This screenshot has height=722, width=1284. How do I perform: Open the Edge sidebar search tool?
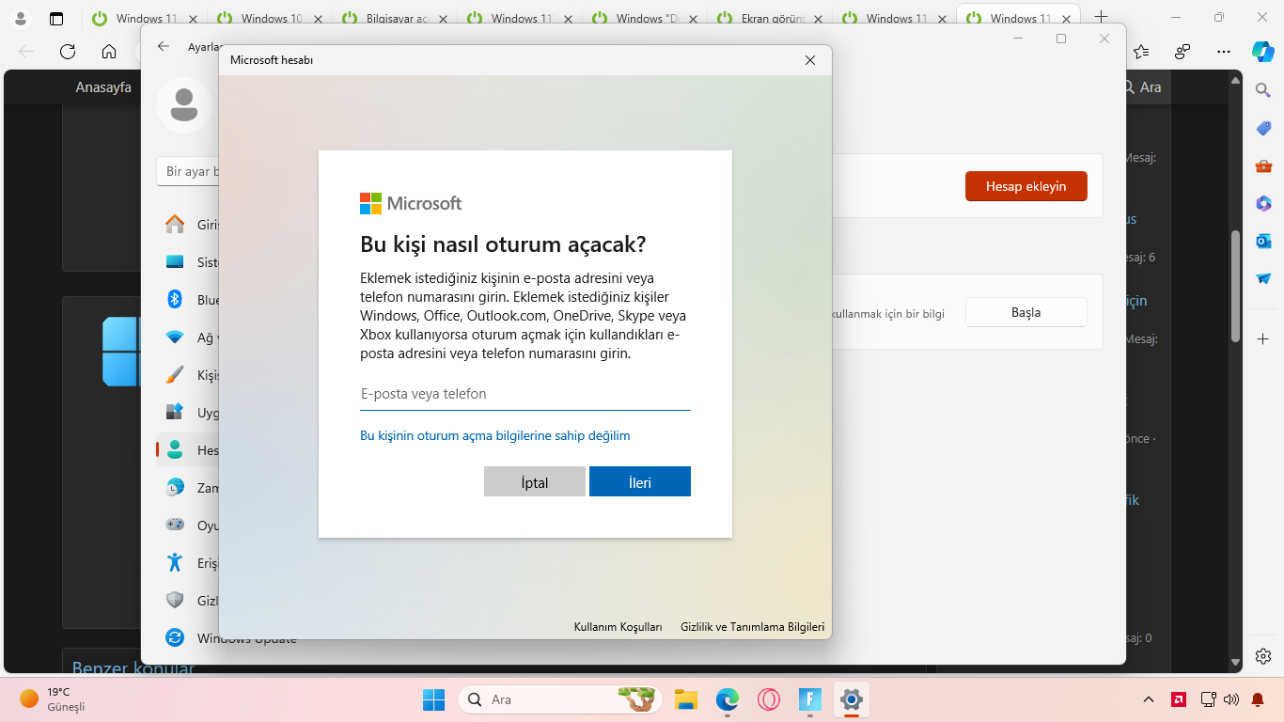click(1263, 90)
